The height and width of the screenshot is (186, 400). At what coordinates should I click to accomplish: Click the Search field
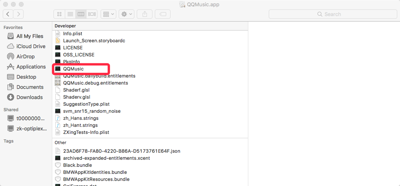332,14
